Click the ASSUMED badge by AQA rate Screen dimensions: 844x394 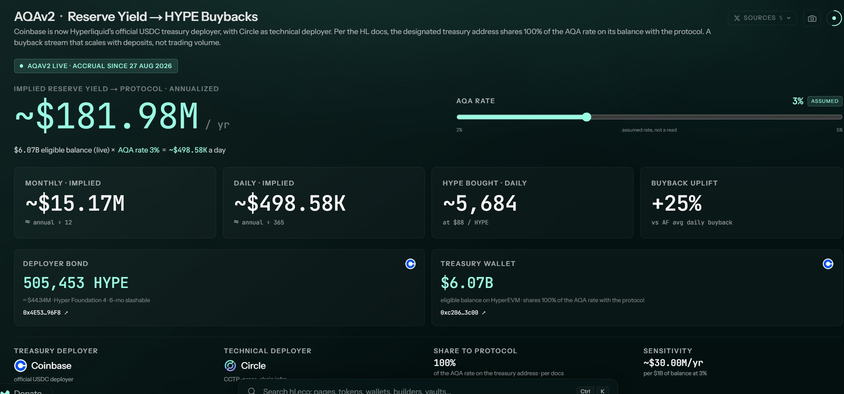pos(825,101)
